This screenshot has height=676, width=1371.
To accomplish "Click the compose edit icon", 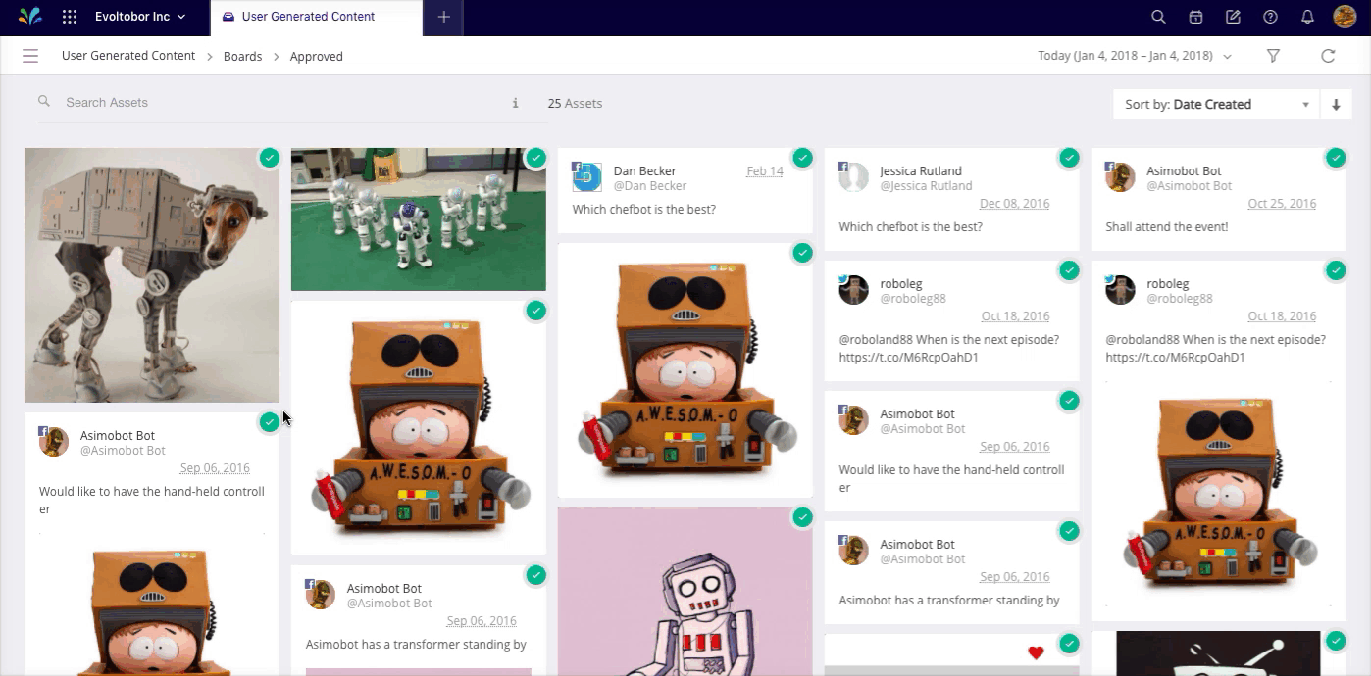I will pos(1233,17).
